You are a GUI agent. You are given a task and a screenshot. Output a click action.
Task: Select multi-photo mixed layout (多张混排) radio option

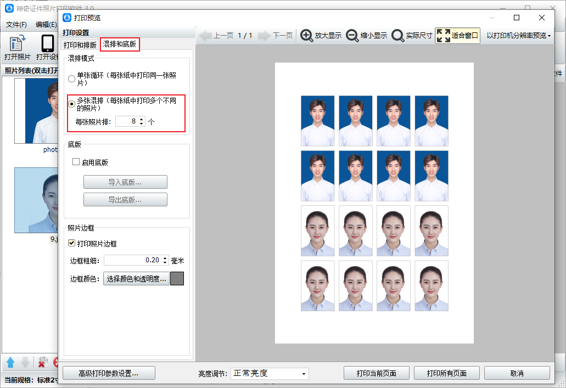click(71, 104)
